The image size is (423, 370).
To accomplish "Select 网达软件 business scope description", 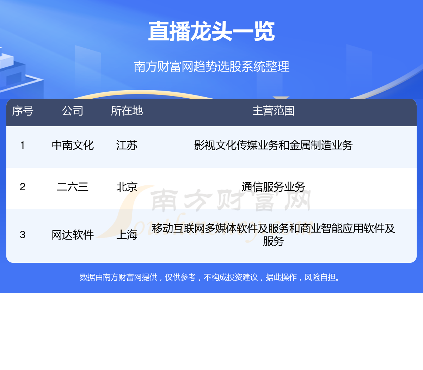I will (x=274, y=235).
